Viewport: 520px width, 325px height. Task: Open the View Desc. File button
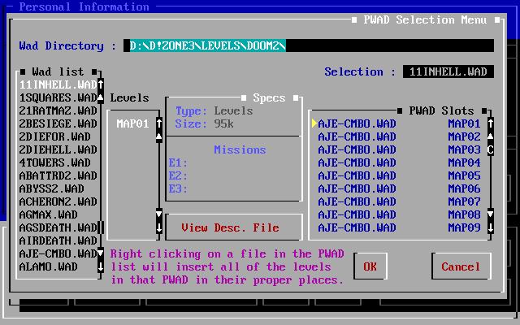coord(234,227)
